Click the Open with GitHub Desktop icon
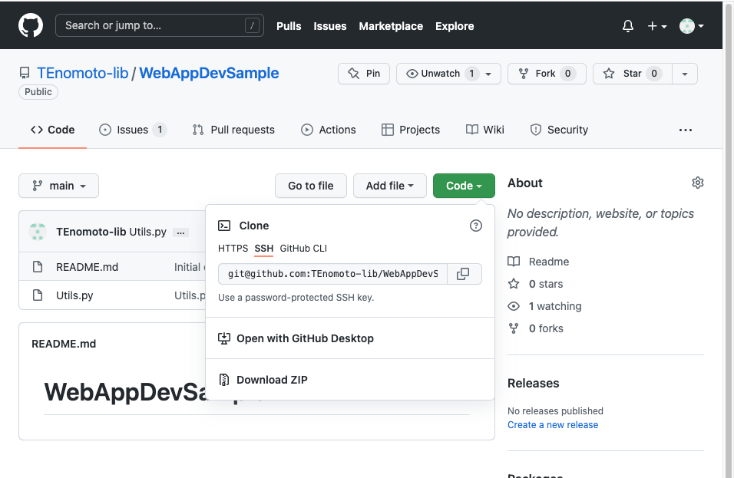 coord(224,338)
